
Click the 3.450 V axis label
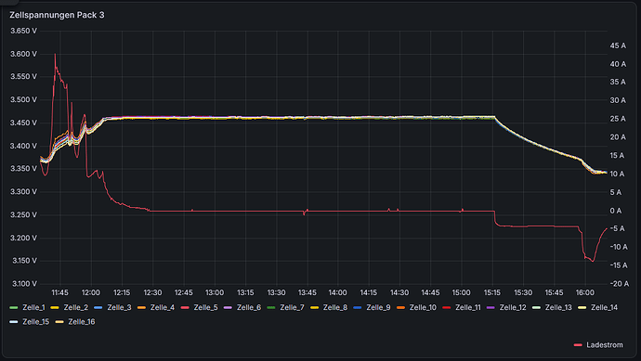pyautogui.click(x=23, y=122)
